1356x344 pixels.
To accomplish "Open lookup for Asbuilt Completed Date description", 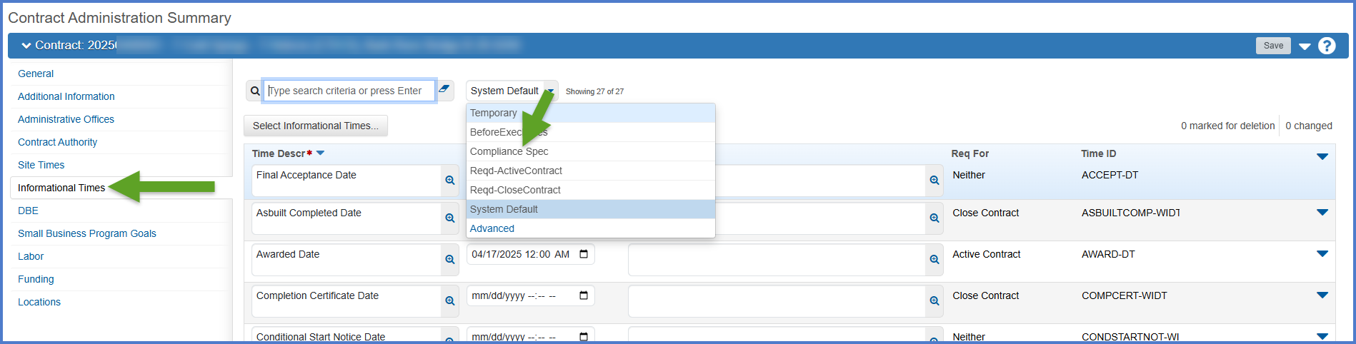I will click(449, 218).
